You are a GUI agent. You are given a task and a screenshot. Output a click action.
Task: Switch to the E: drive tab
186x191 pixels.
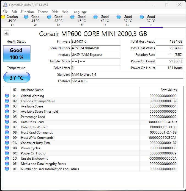pyautogui.click(x=151, y=21)
